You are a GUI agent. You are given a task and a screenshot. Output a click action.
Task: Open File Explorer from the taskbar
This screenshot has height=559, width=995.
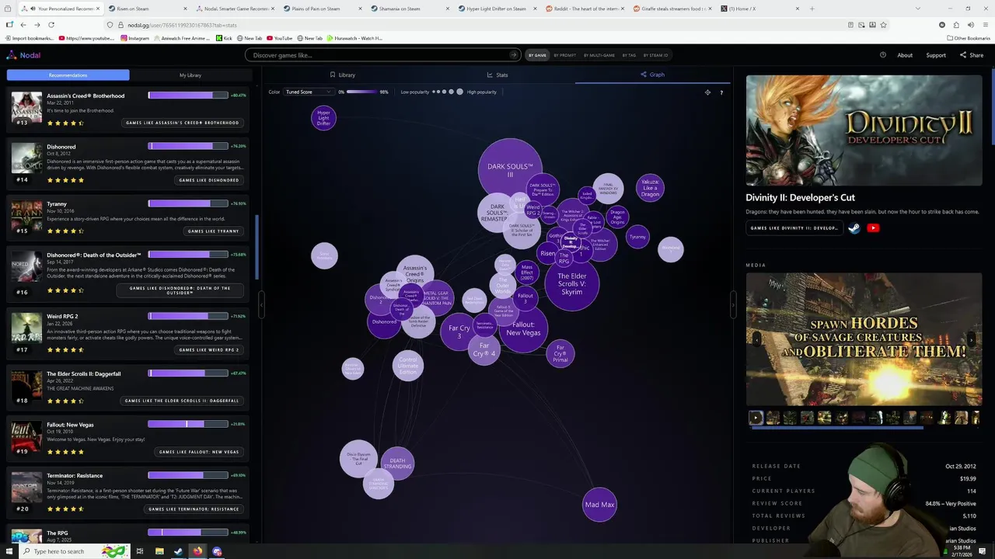coord(159,551)
